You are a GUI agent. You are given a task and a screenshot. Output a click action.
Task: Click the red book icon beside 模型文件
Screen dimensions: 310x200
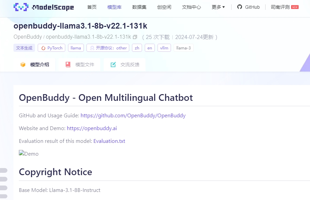tap(67, 64)
